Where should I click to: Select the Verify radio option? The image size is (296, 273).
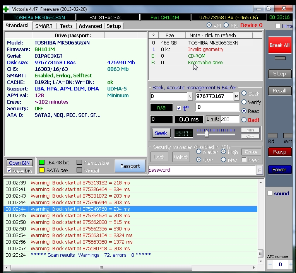point(244,102)
